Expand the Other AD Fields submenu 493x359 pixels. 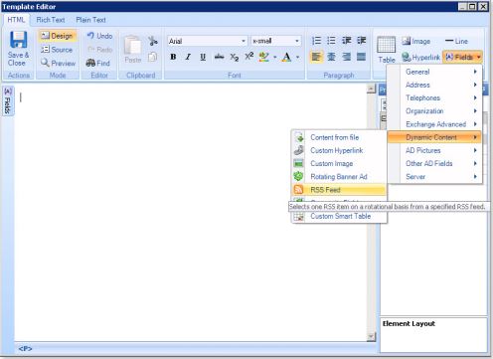point(434,163)
